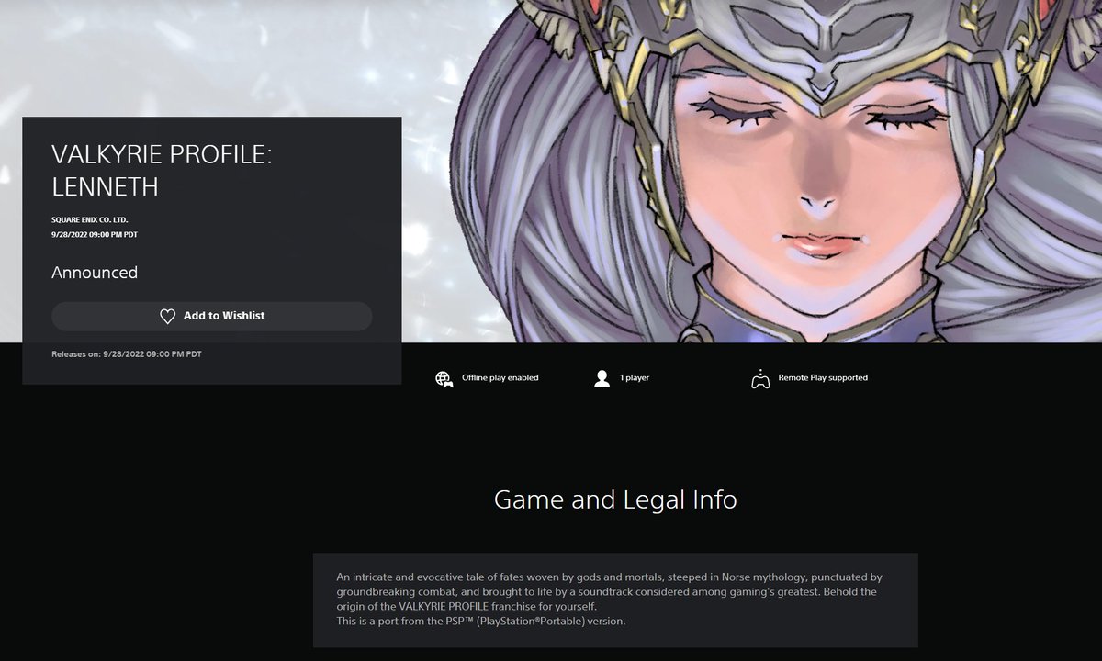Click the Offline play enabled label
The height and width of the screenshot is (661, 1102).
point(500,378)
